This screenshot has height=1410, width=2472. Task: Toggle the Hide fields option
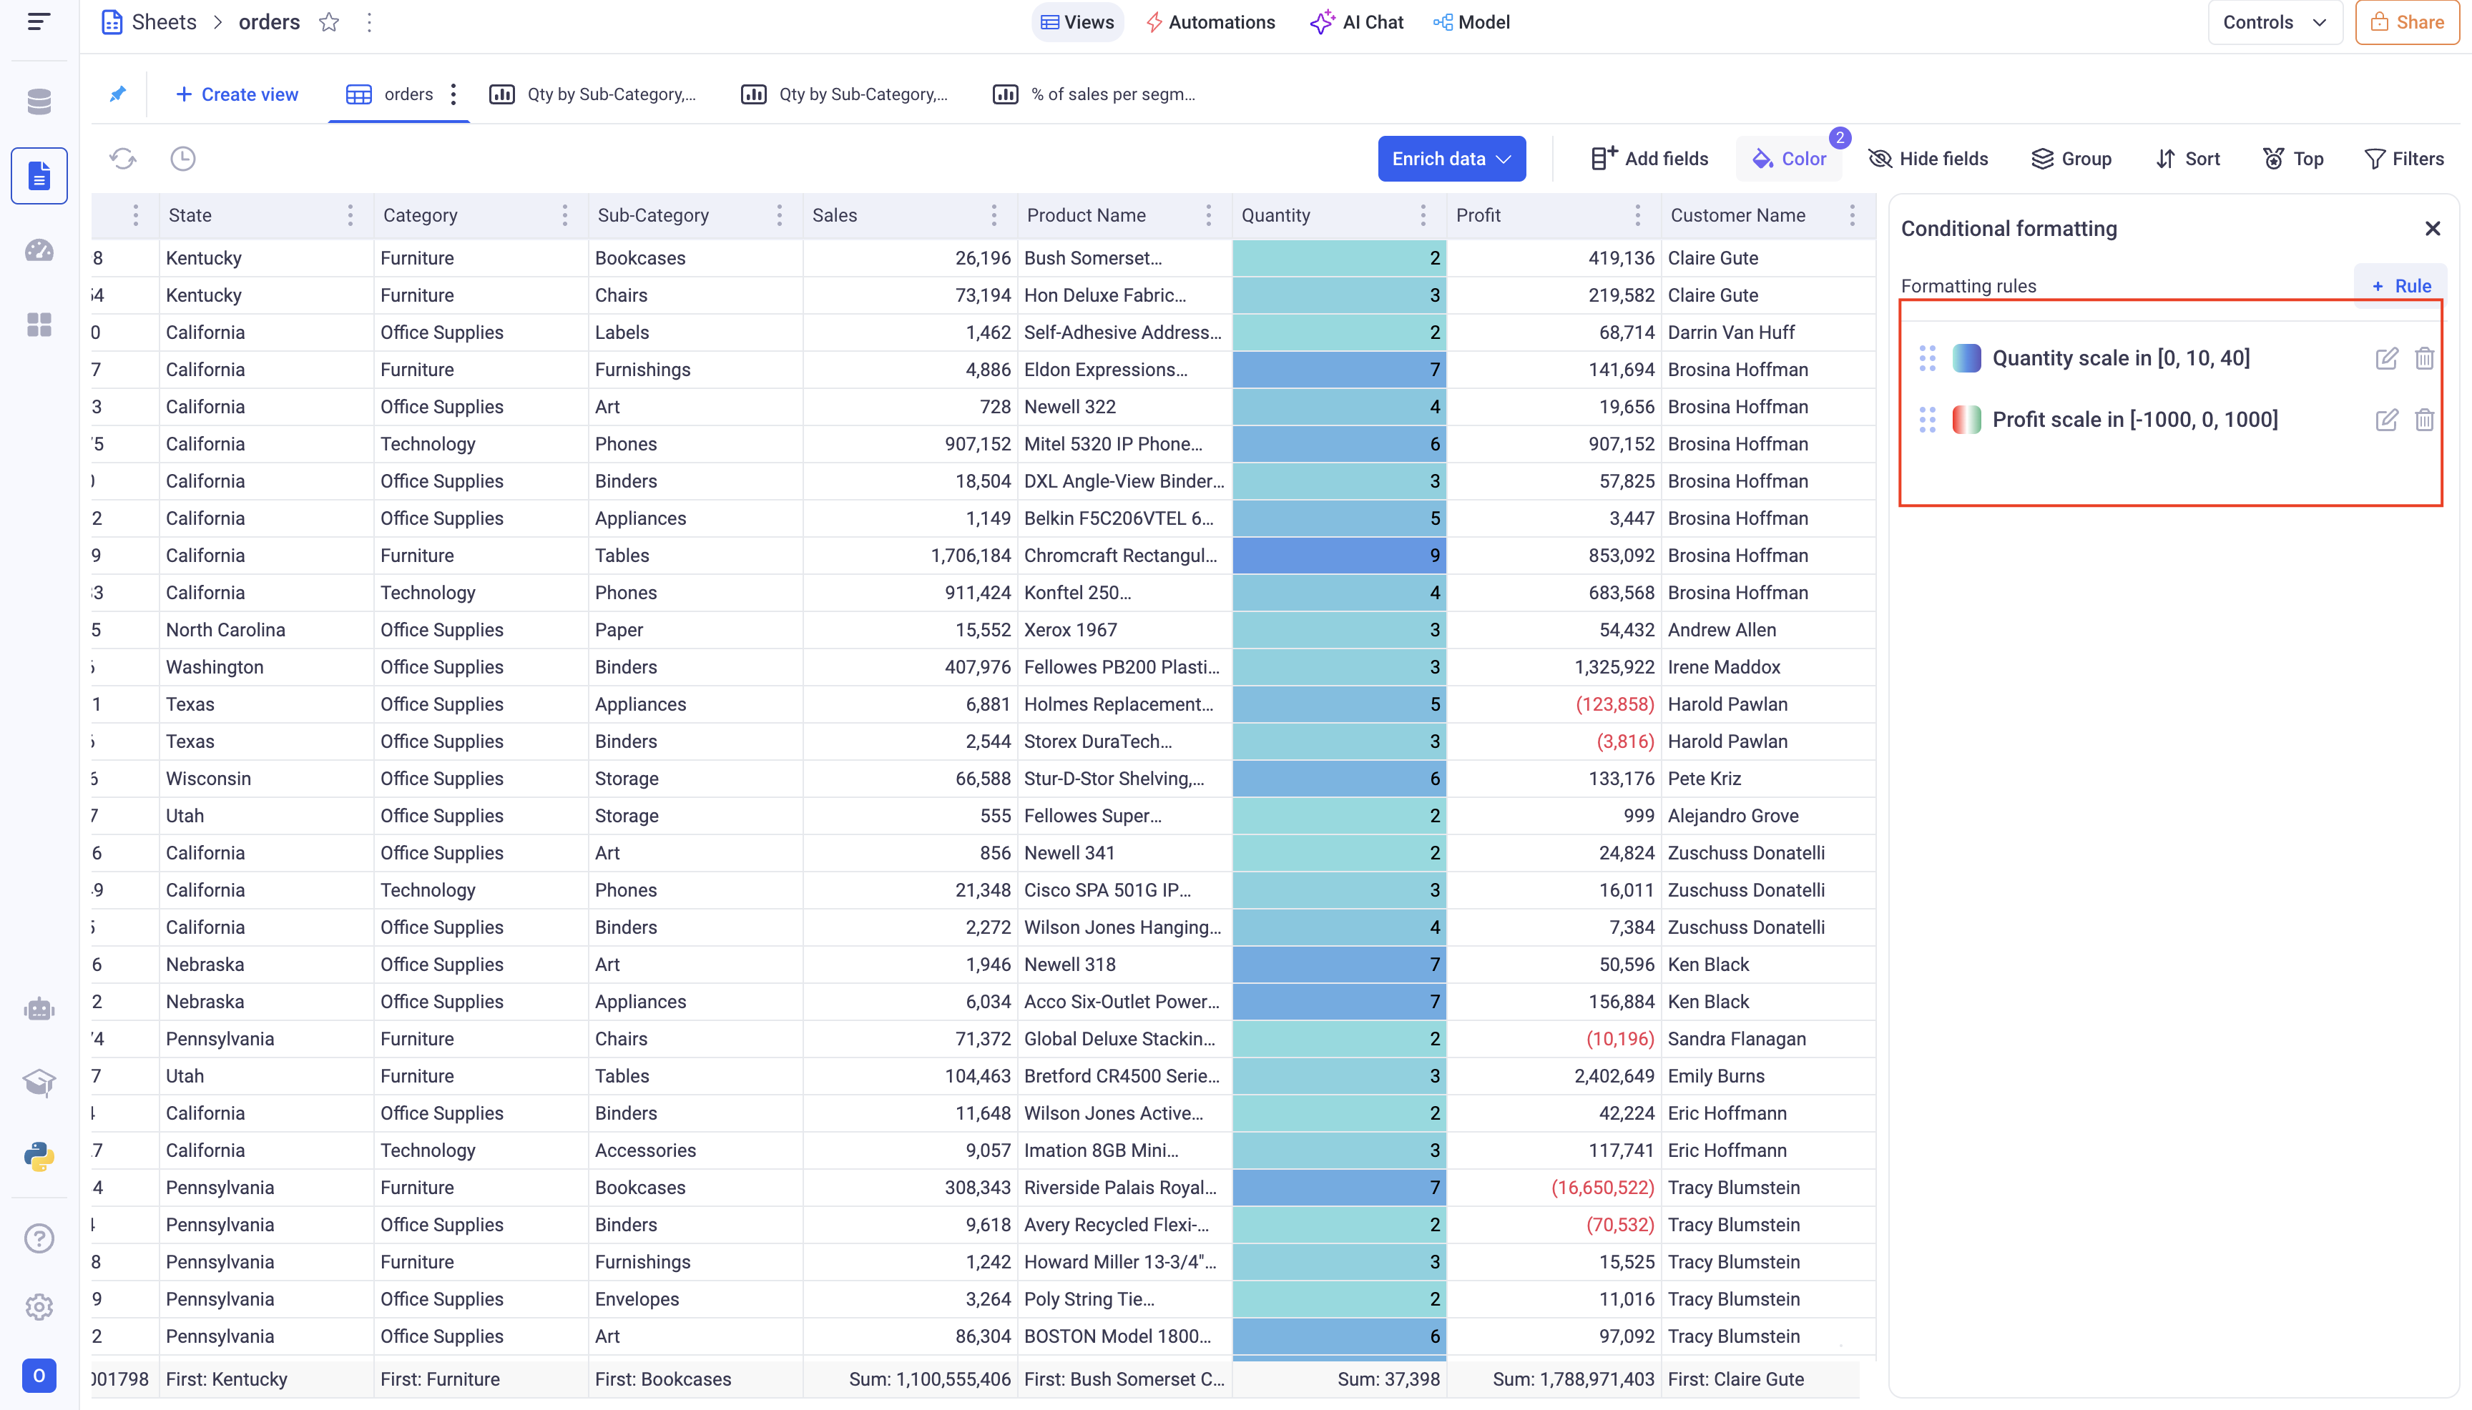[x=1928, y=159]
